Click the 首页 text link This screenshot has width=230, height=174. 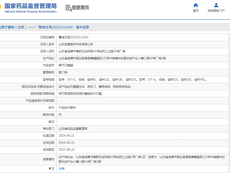tap(196, 11)
